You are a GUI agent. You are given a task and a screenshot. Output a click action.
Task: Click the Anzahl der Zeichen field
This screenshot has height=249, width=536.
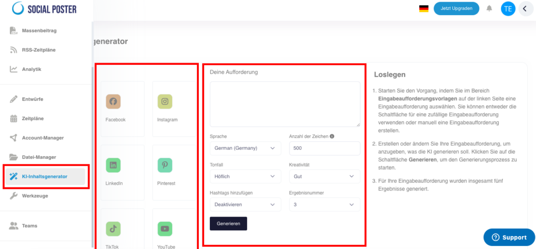(325, 148)
